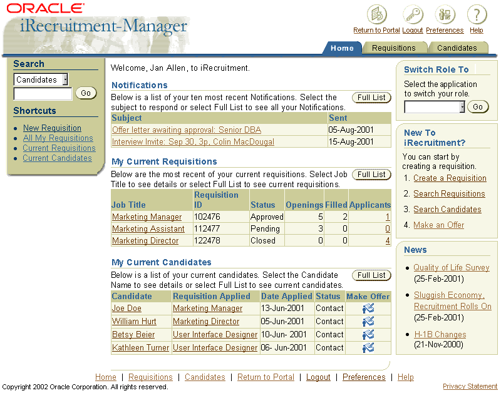Open the Marketing Manager job title link

[147, 217]
